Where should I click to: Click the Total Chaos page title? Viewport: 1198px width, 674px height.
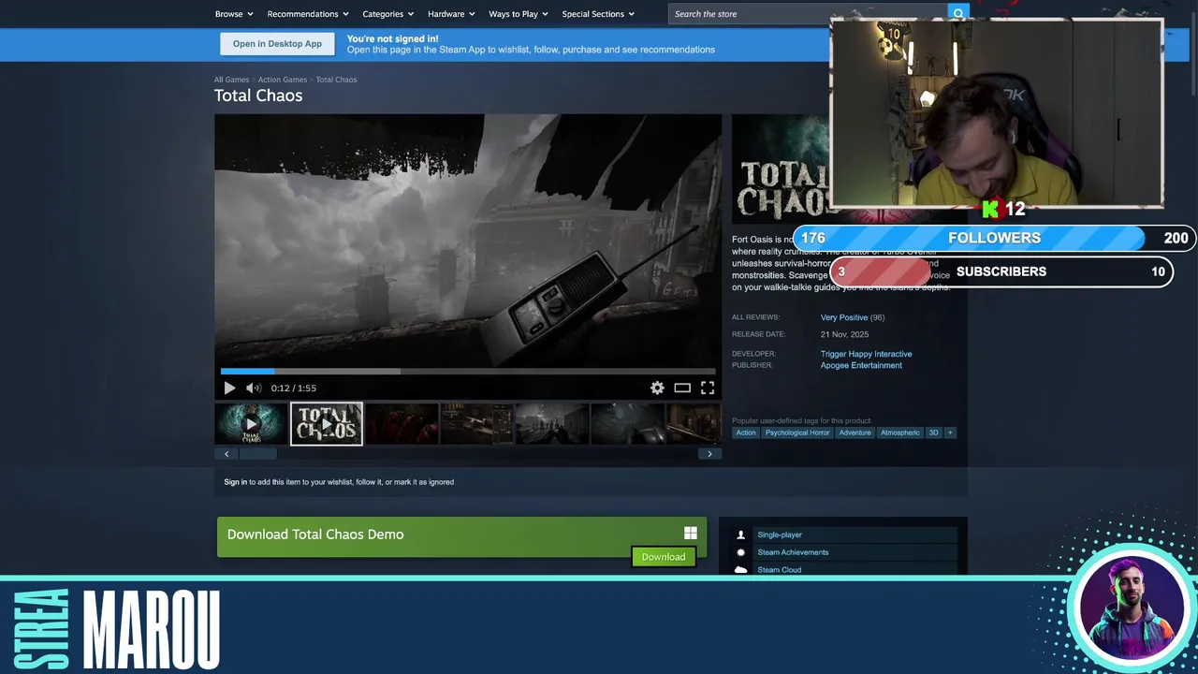pos(258,95)
